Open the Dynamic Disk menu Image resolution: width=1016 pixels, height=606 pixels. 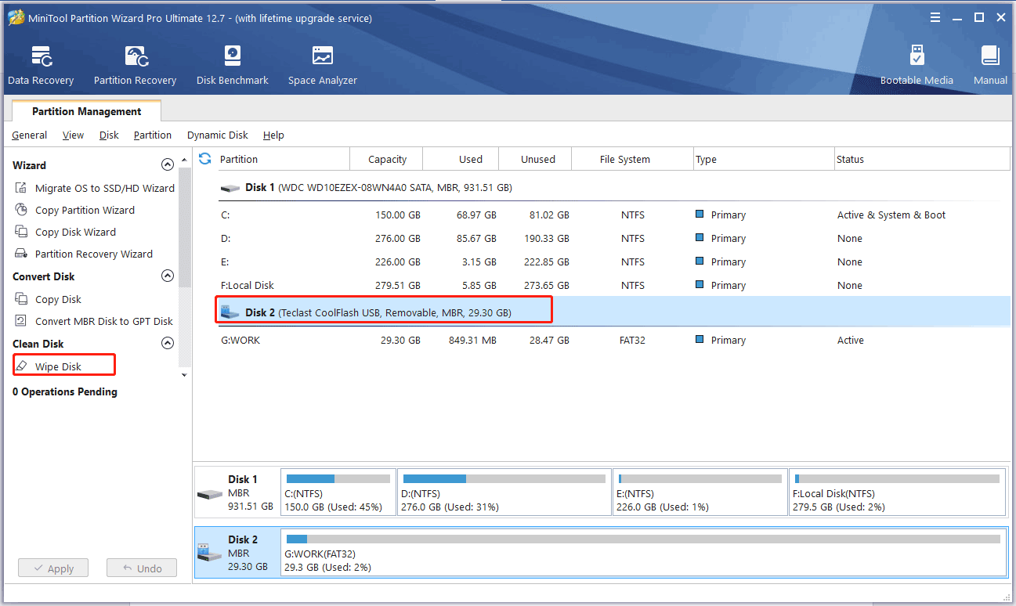(218, 135)
